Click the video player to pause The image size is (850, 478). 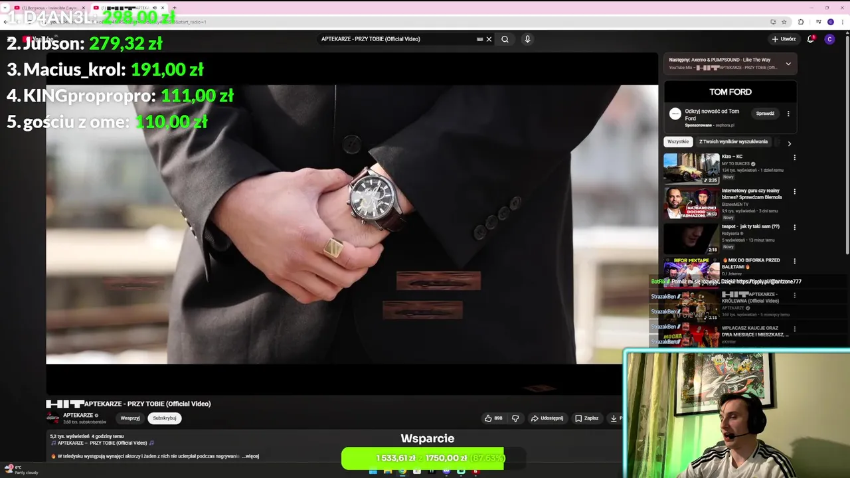pyautogui.click(x=352, y=224)
